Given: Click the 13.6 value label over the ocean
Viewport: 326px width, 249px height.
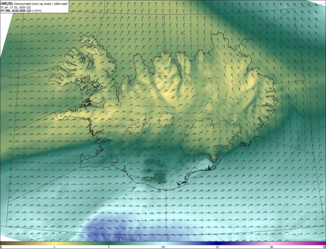Looking at the screenshot, I should click(x=118, y=240).
